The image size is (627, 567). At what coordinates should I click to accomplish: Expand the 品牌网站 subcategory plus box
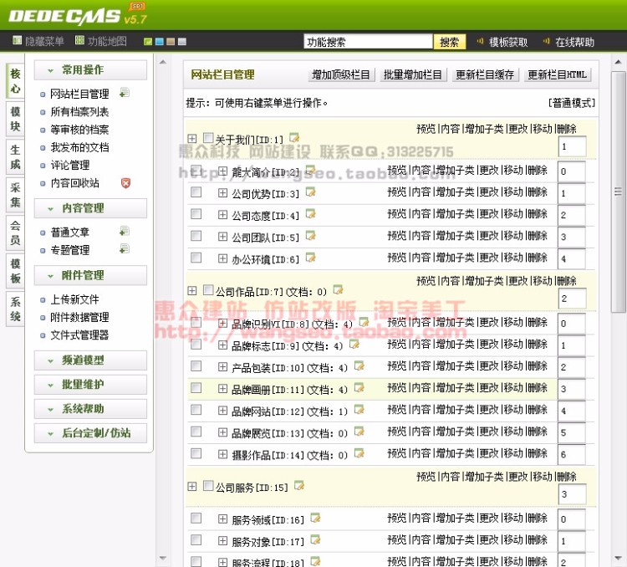(222, 410)
